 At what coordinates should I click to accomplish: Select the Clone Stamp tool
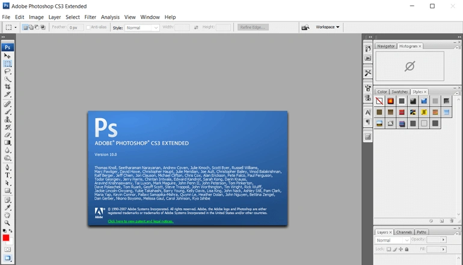pos(7,119)
